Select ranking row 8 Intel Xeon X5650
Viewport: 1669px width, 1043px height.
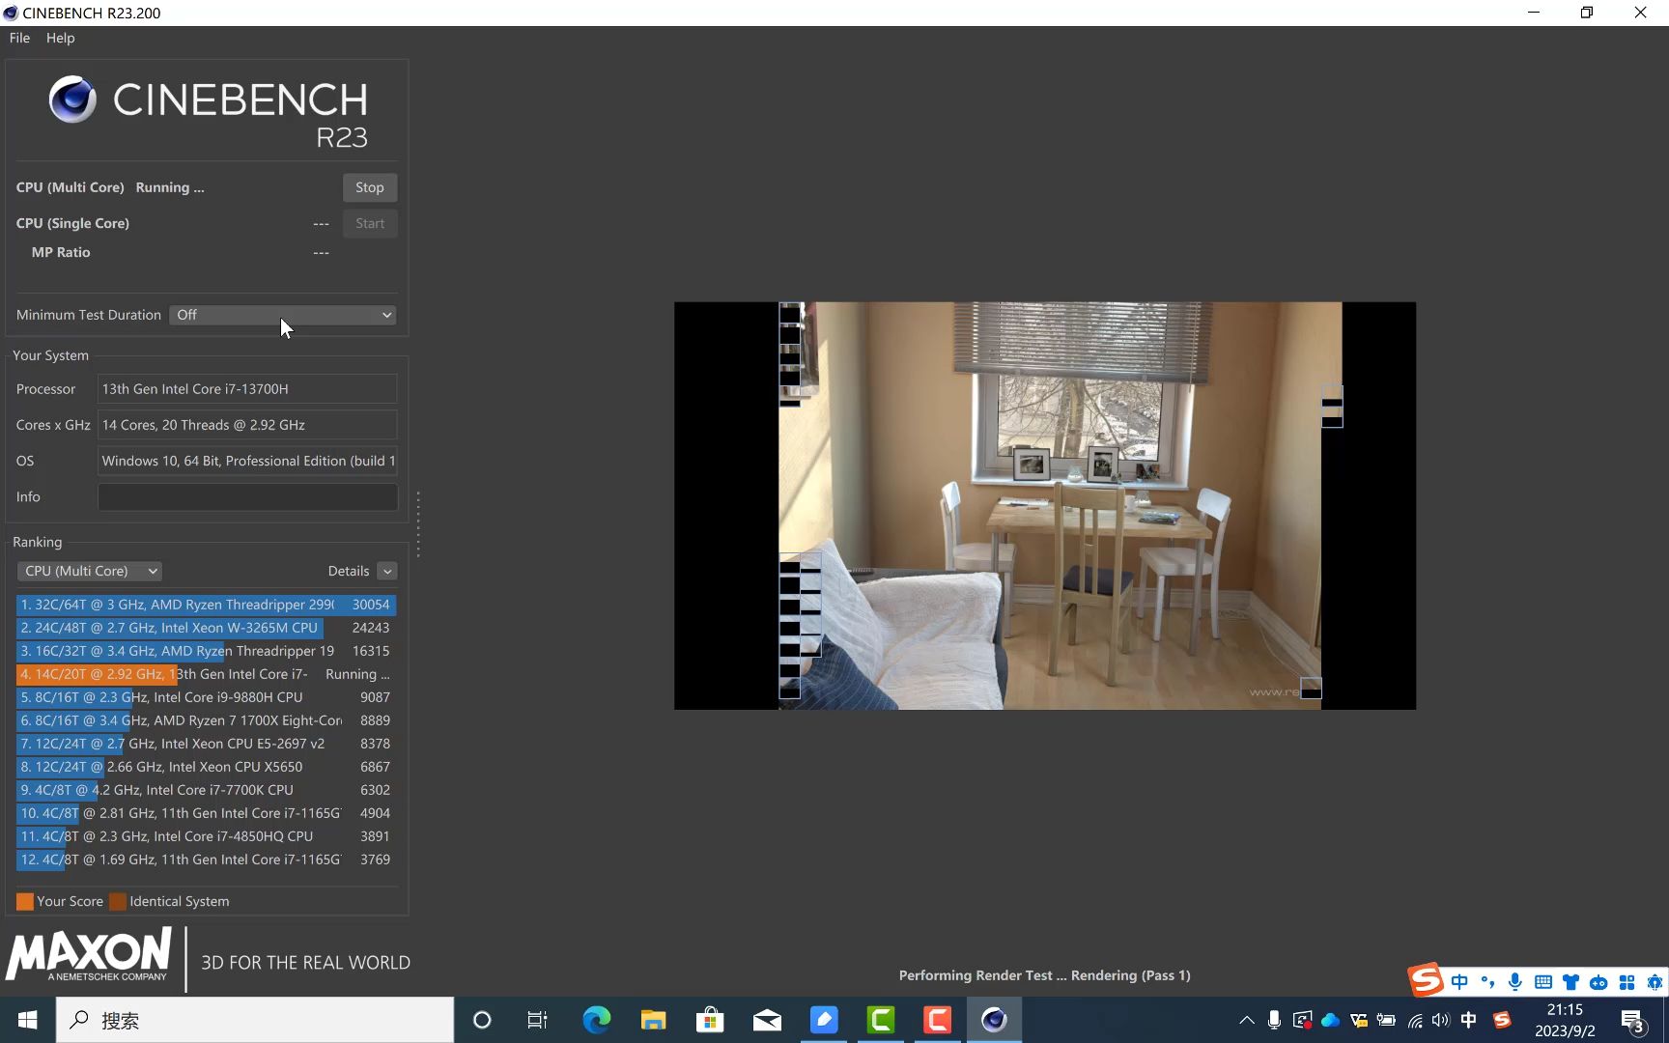[206, 767]
